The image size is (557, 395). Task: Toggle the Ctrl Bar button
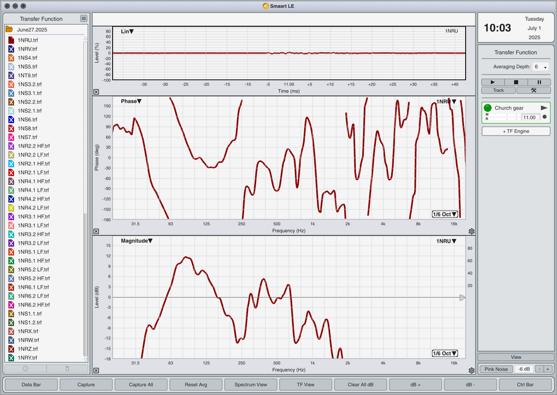[525, 384]
